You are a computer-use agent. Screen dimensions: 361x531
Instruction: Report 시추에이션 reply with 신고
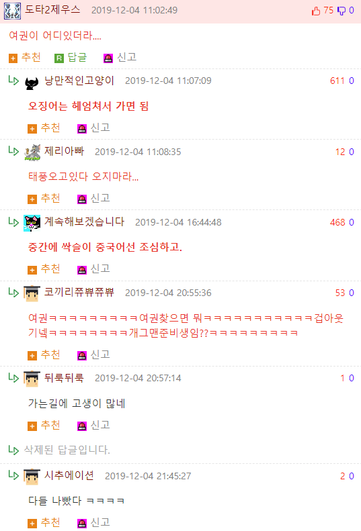[93, 522]
